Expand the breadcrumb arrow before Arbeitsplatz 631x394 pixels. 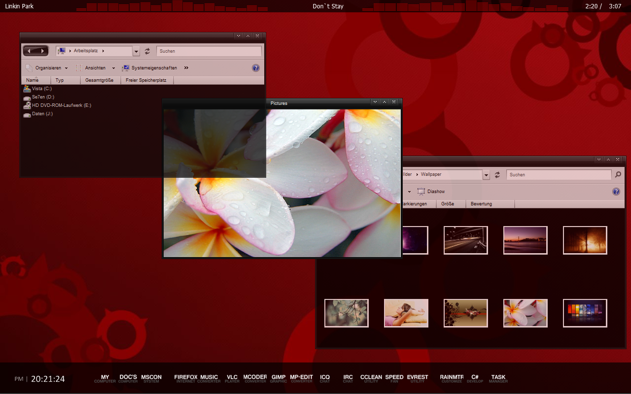pyautogui.click(x=70, y=51)
